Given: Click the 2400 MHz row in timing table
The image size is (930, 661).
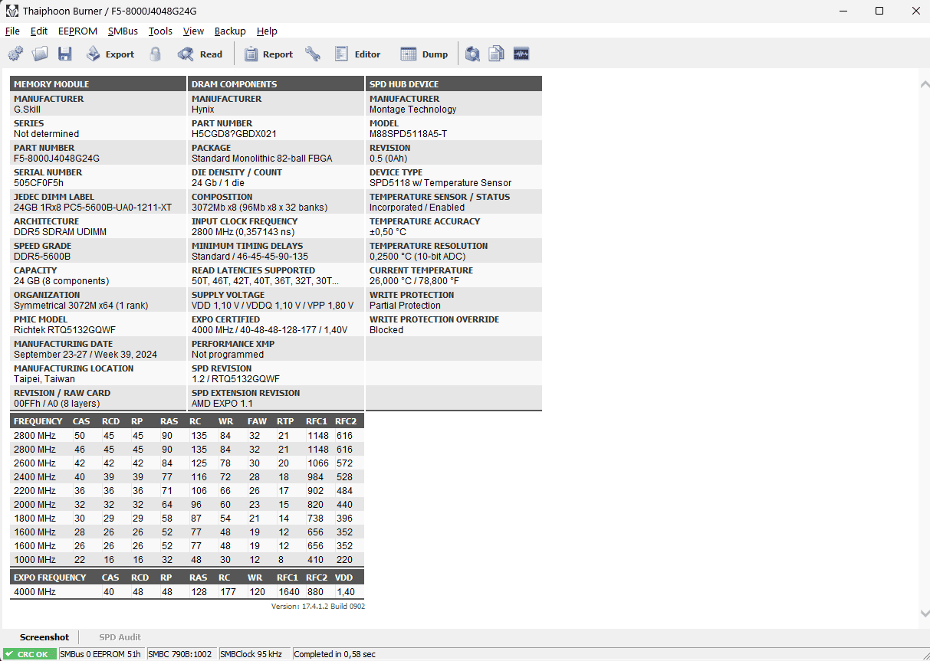Looking at the screenshot, I should coord(187,477).
